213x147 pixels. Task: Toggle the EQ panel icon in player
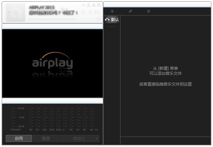coord(97,12)
